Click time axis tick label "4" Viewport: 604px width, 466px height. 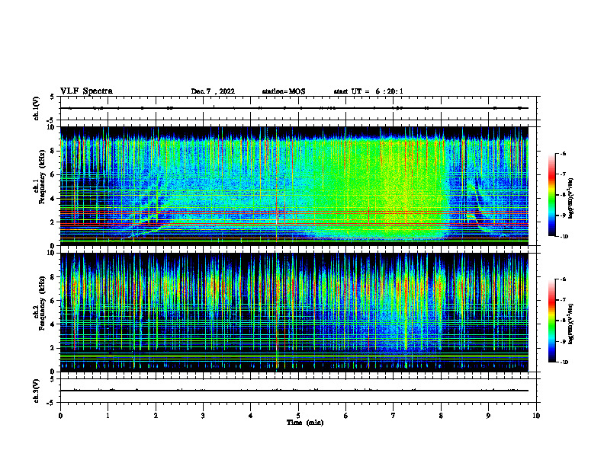251,416
